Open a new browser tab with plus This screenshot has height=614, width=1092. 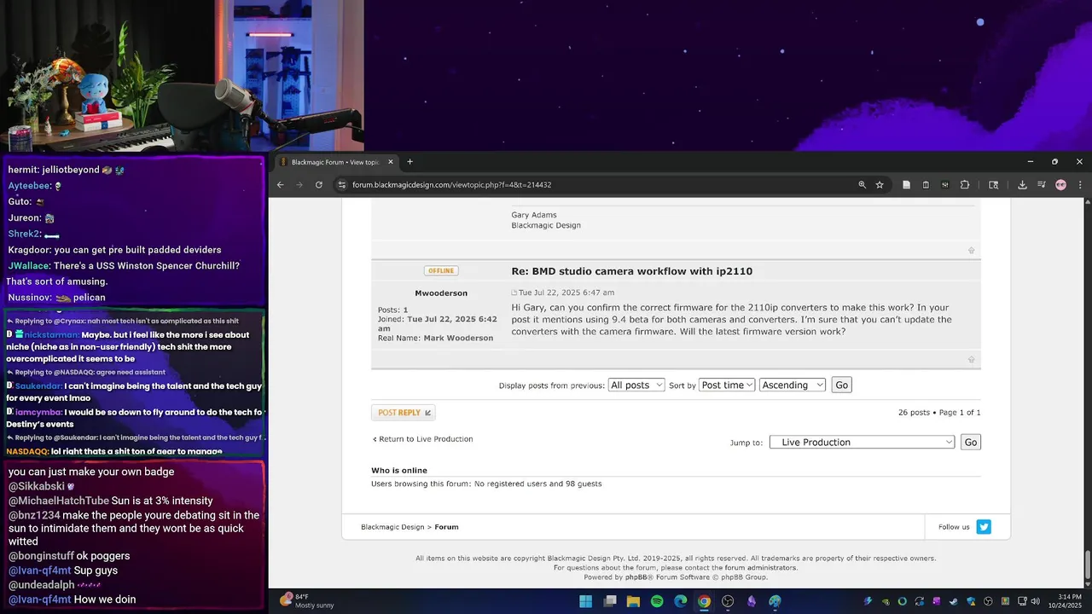(x=409, y=162)
